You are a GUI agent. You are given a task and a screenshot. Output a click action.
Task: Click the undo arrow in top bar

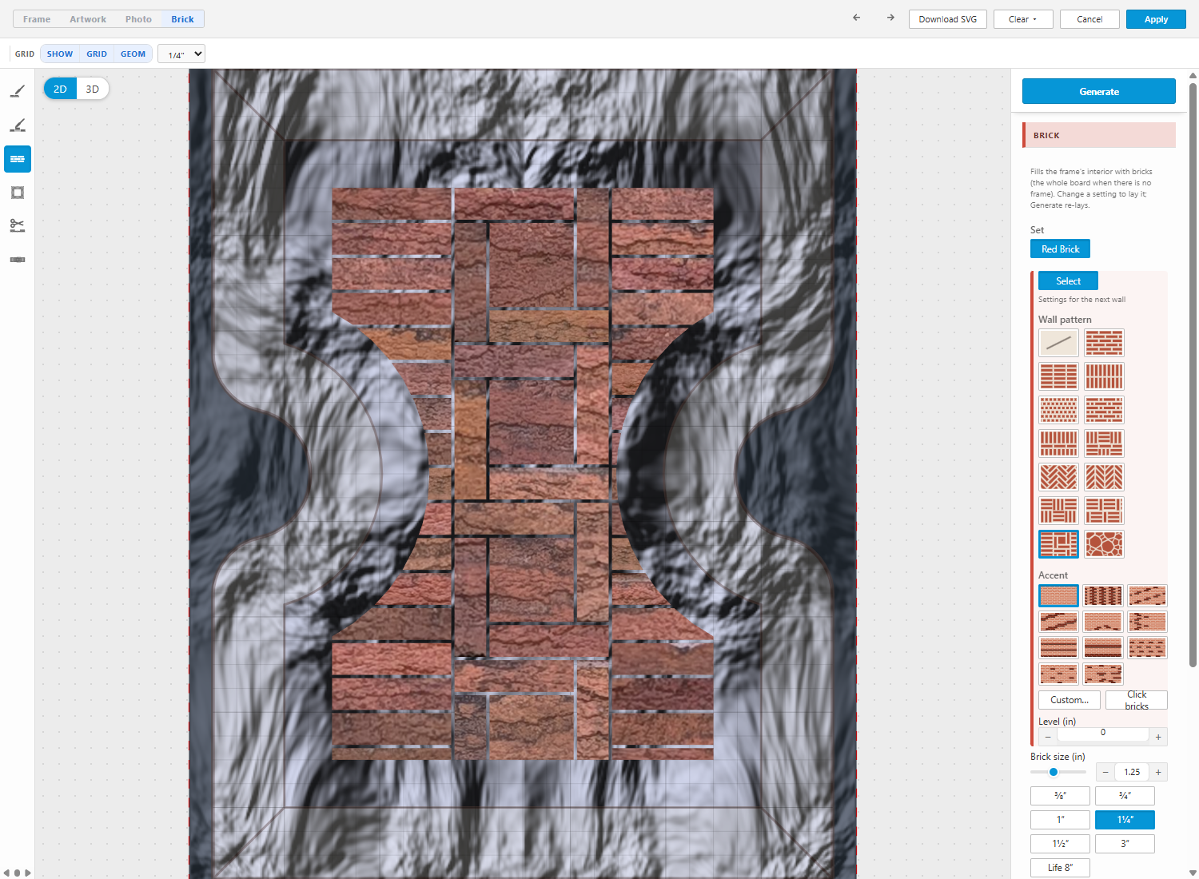click(857, 18)
